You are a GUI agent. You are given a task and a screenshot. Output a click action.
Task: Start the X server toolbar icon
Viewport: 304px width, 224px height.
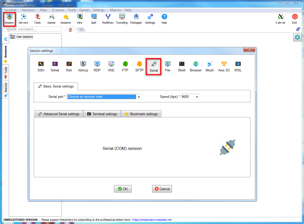click(x=280, y=19)
